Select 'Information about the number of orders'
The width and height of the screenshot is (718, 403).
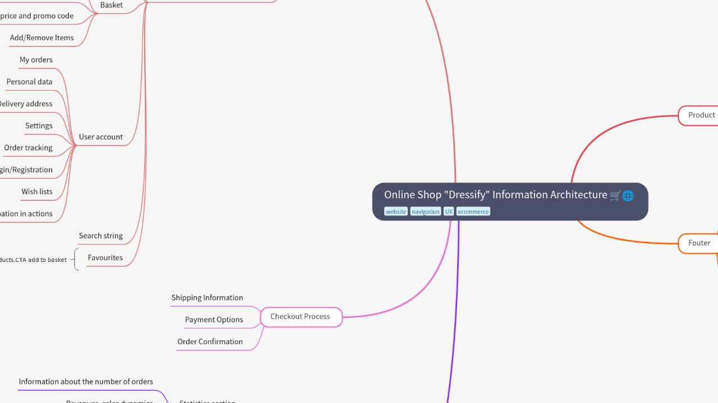coord(86,382)
